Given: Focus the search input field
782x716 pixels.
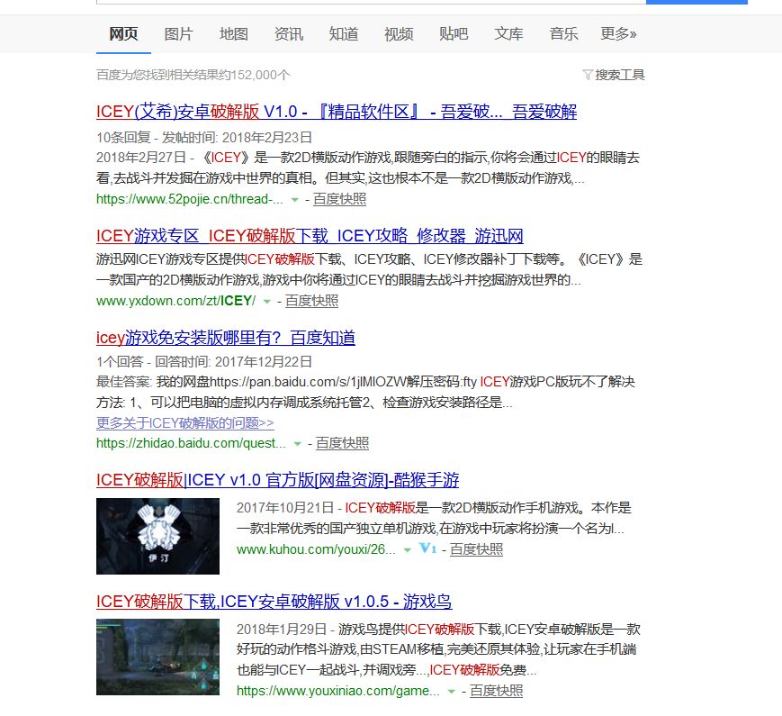Looking at the screenshot, I should click(371, 2).
